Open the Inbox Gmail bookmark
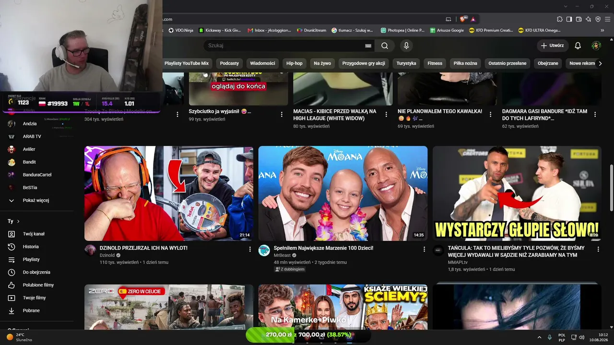The width and height of the screenshot is (614, 345). pos(269,30)
